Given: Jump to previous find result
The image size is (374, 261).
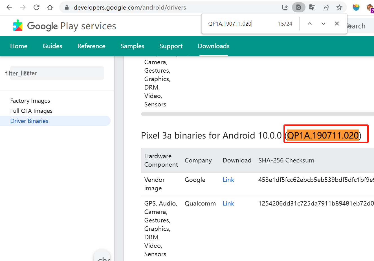Looking at the screenshot, I should [310, 24].
